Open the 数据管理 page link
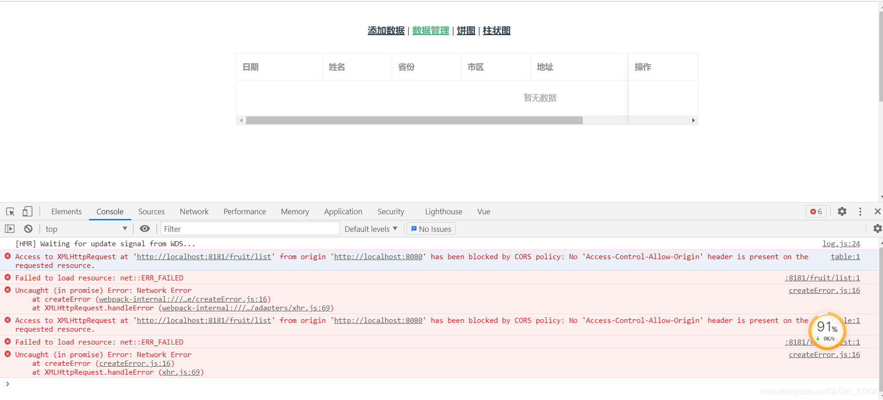 [431, 30]
